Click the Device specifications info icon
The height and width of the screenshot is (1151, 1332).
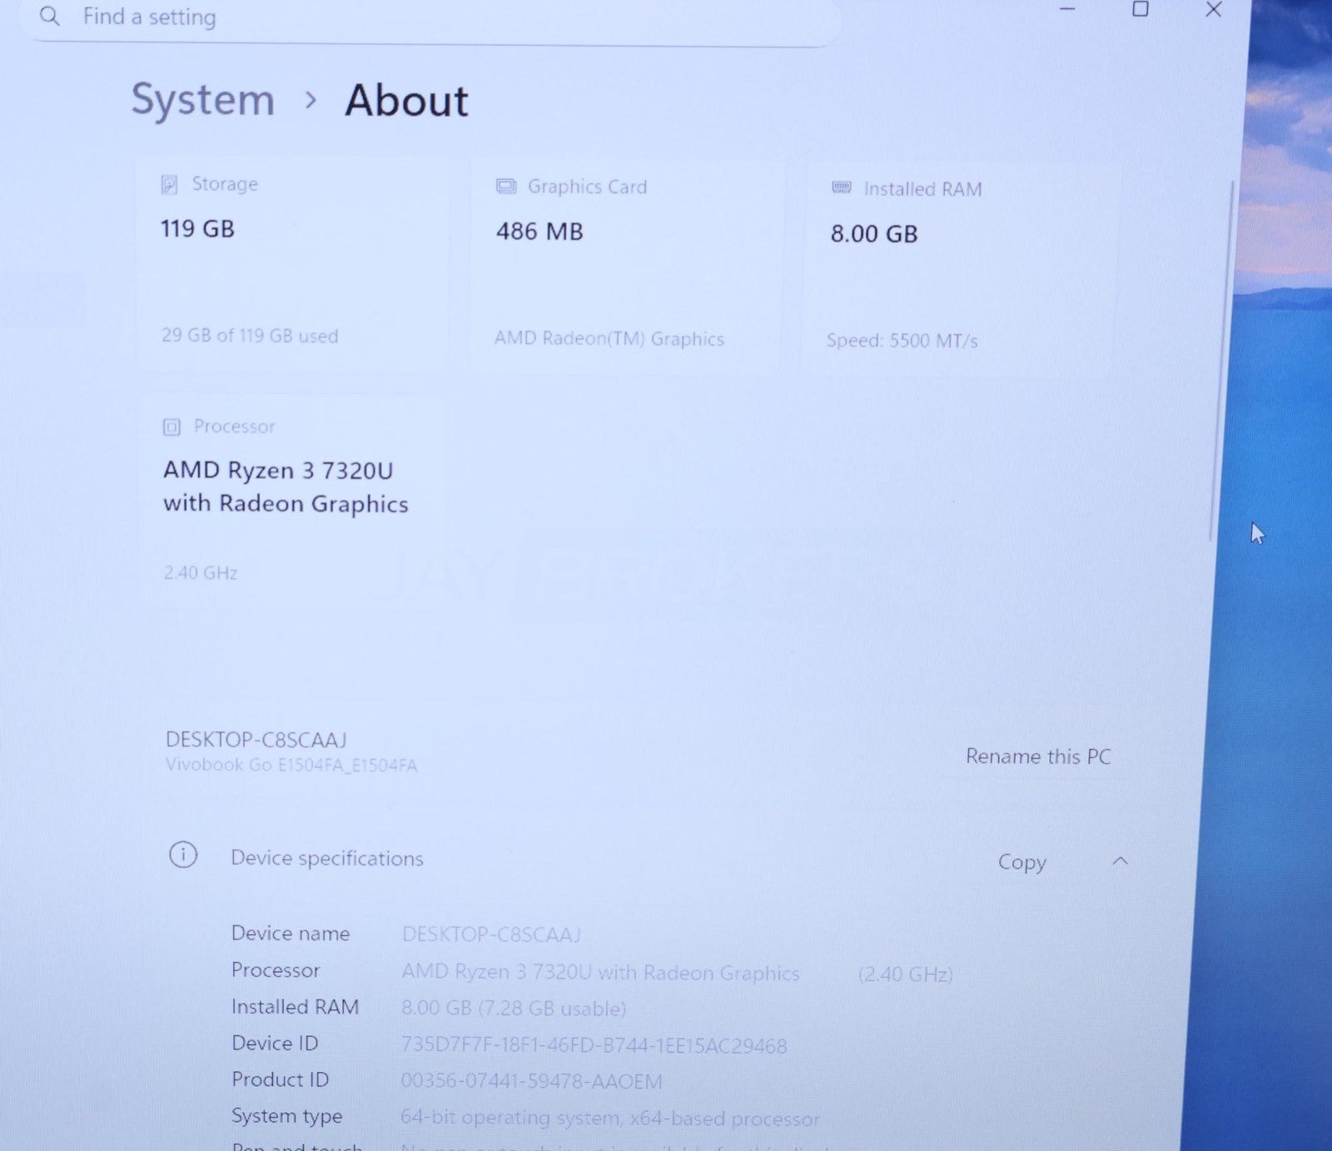click(x=183, y=855)
